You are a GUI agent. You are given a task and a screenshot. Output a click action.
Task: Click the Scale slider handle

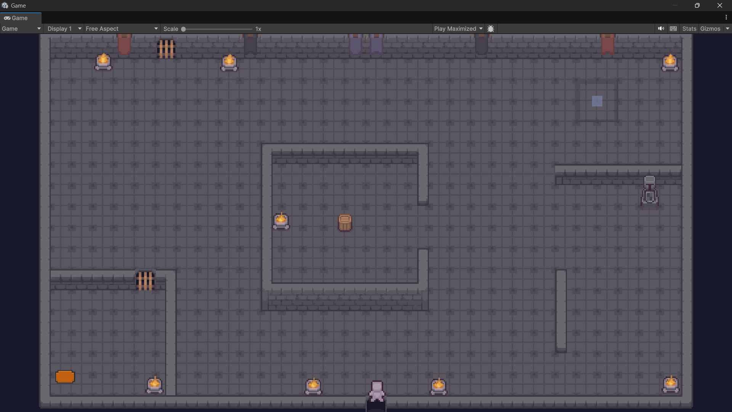click(183, 29)
